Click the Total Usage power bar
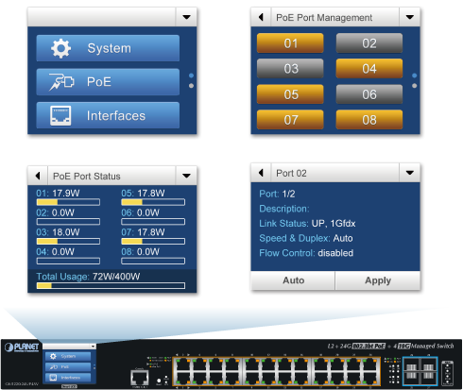This screenshot has height=390, width=463. tap(111, 286)
